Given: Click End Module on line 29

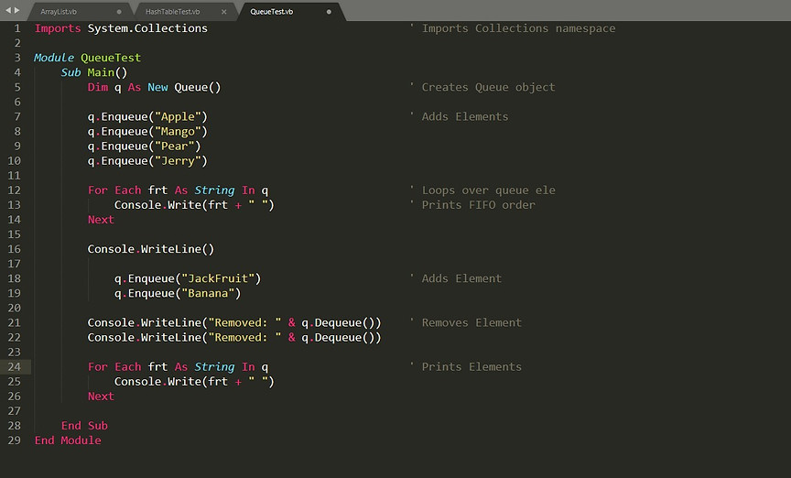Looking at the screenshot, I should [x=68, y=440].
